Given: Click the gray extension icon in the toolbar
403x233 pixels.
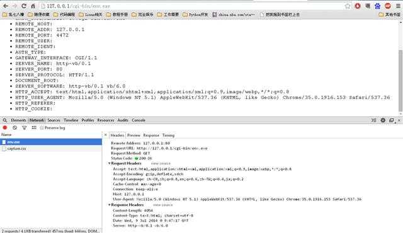Looking at the screenshot, I should click(368, 6).
